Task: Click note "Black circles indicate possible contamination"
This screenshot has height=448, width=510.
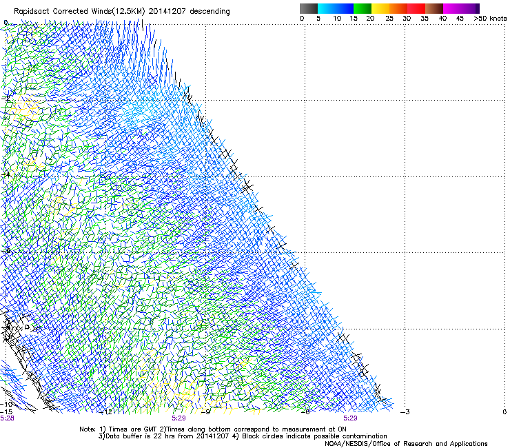Action: (x=314, y=436)
